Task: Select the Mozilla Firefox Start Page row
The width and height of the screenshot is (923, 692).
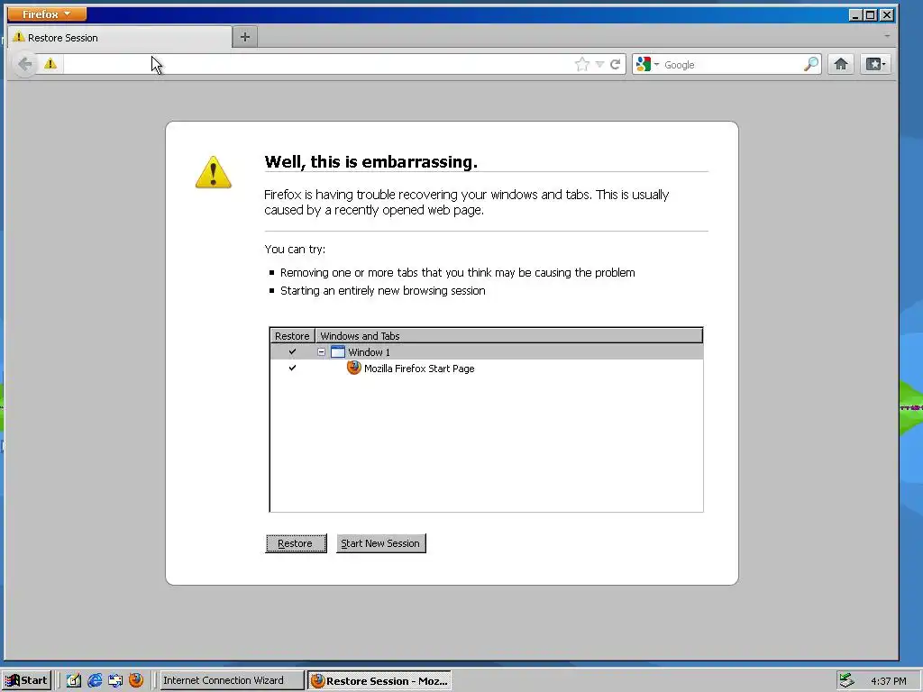Action: [x=486, y=369]
